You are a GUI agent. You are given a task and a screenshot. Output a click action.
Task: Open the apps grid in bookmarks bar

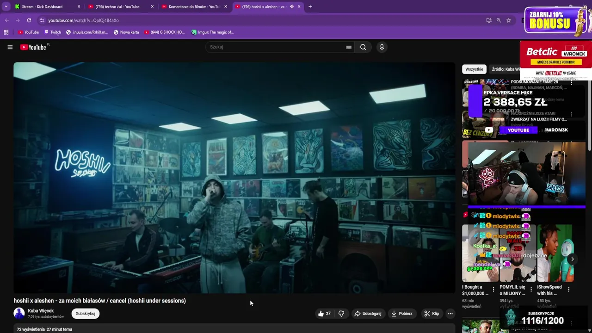point(6,32)
